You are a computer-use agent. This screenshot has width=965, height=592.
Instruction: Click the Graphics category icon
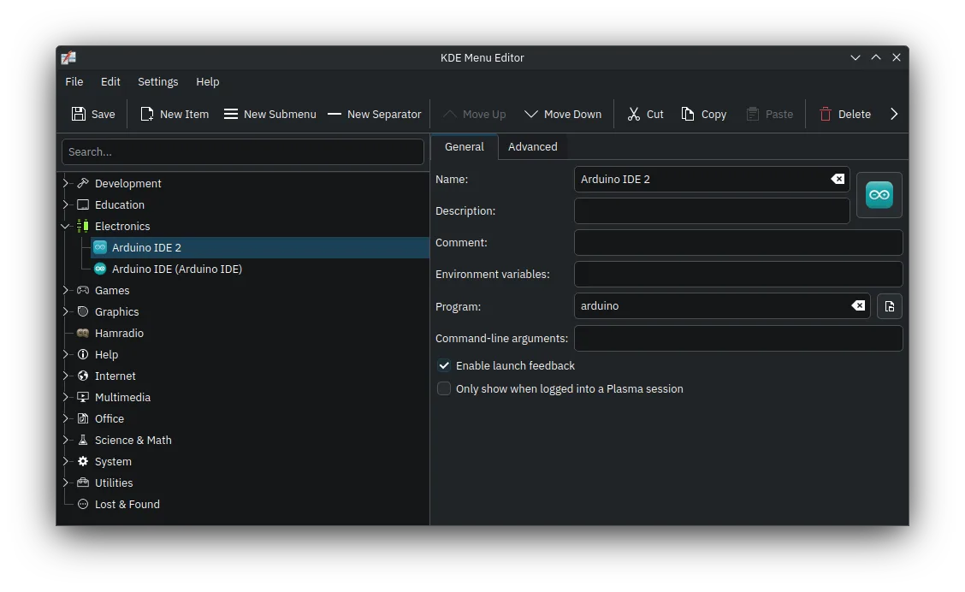[x=83, y=312]
